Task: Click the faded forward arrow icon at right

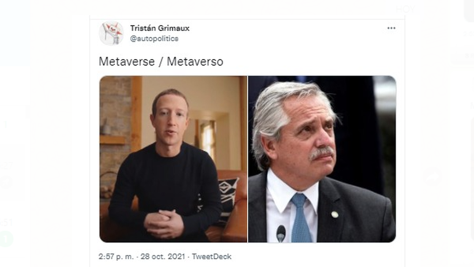Action: [432, 177]
